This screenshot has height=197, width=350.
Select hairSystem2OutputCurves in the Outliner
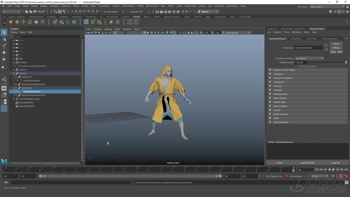click(x=33, y=95)
